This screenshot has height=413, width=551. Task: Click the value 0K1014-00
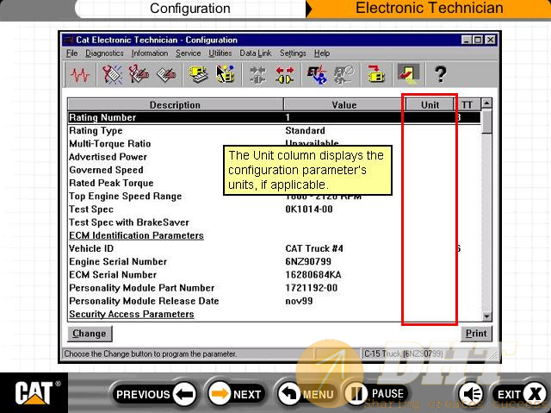pos(309,210)
